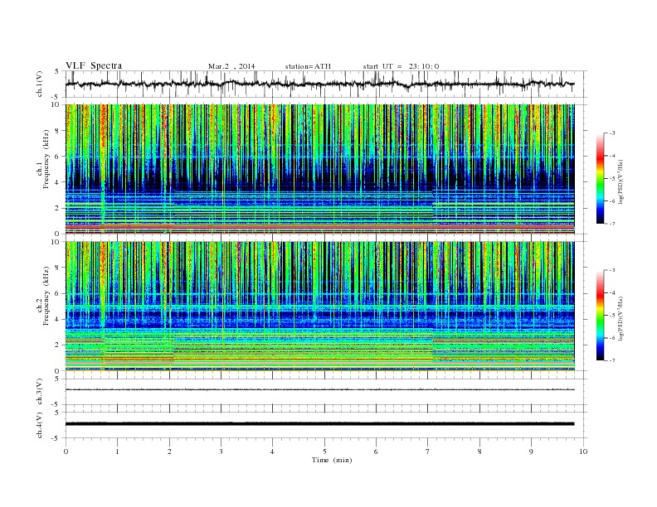Click the ch.2 colorbar label 'log(PSD)(V²/Hz)'
Viewport: 657px width, 507px height.
click(x=621, y=318)
